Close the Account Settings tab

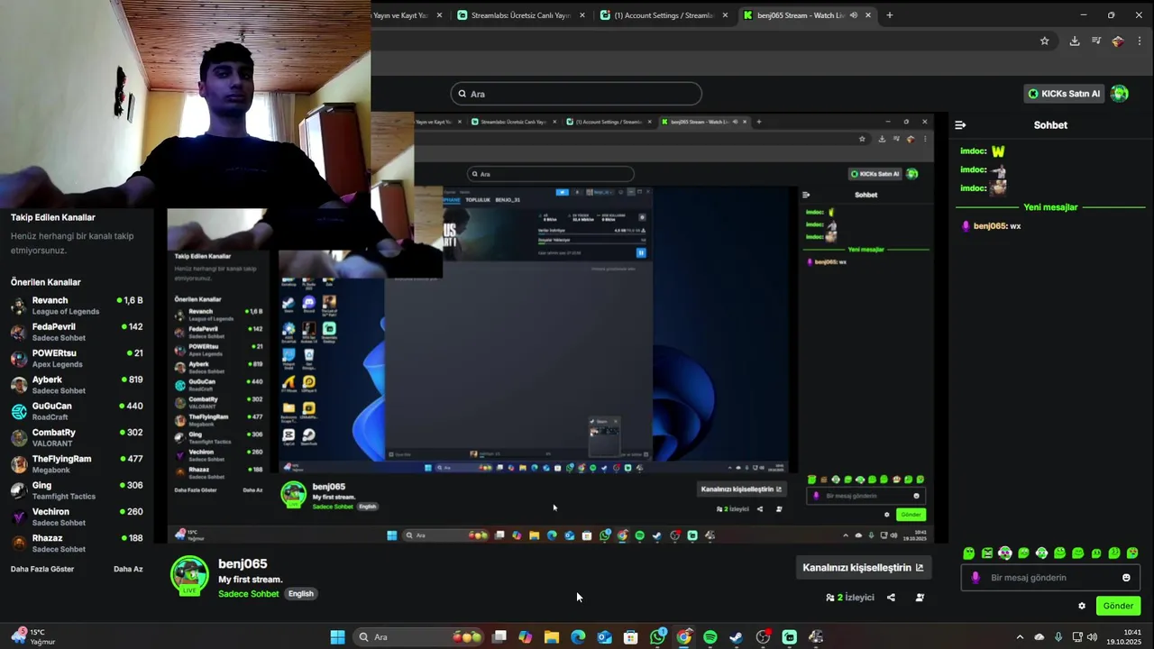(x=726, y=15)
